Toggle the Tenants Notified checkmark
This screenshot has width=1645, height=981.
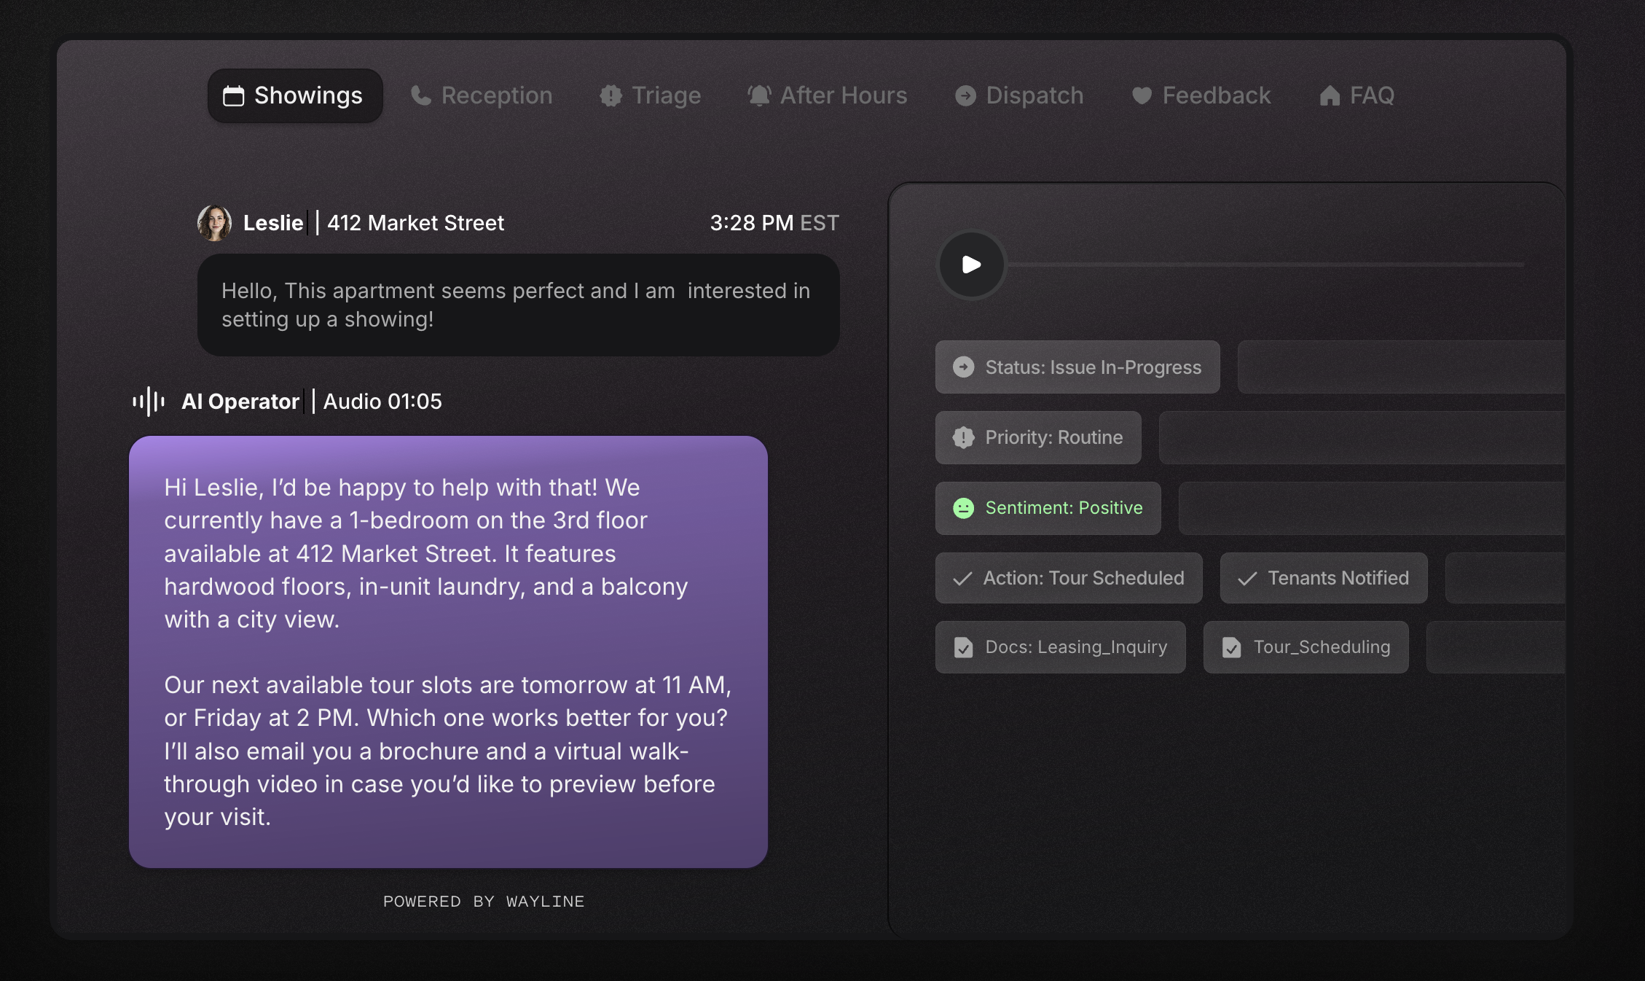[x=1247, y=579]
